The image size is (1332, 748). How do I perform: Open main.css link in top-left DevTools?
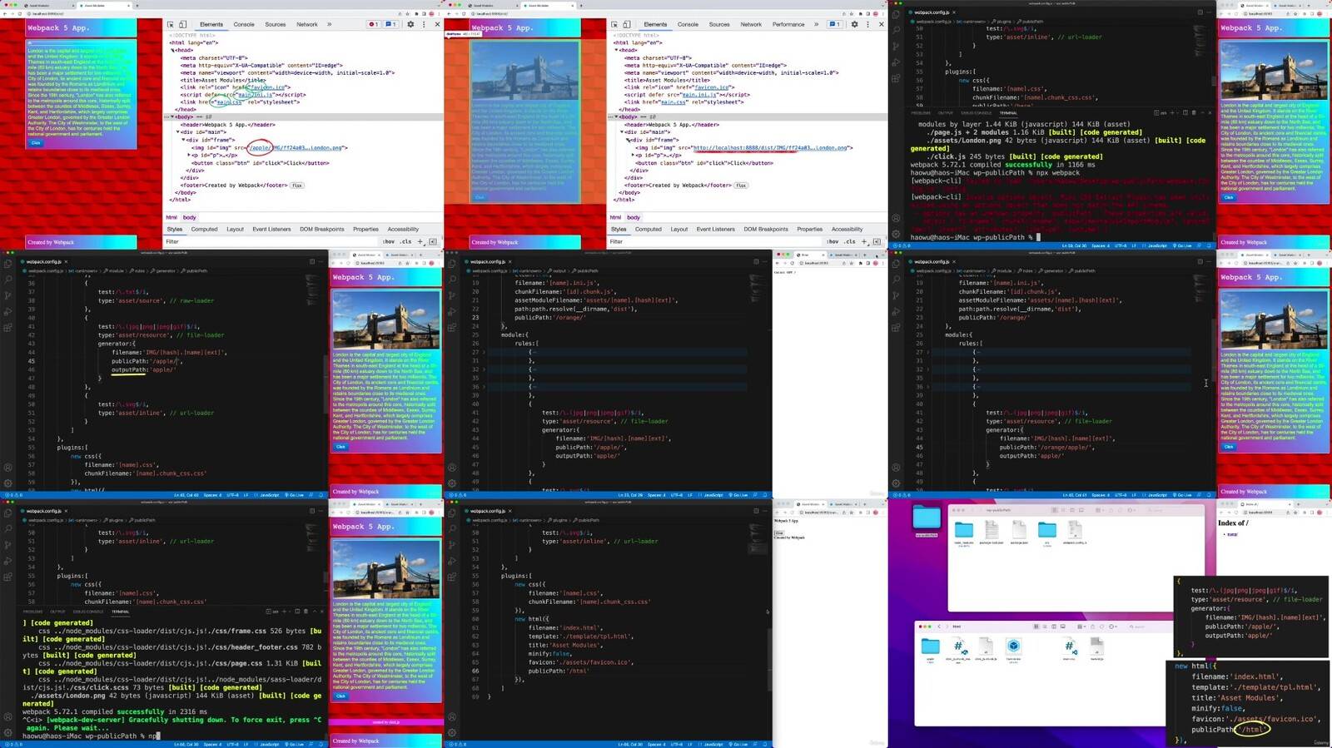point(229,102)
